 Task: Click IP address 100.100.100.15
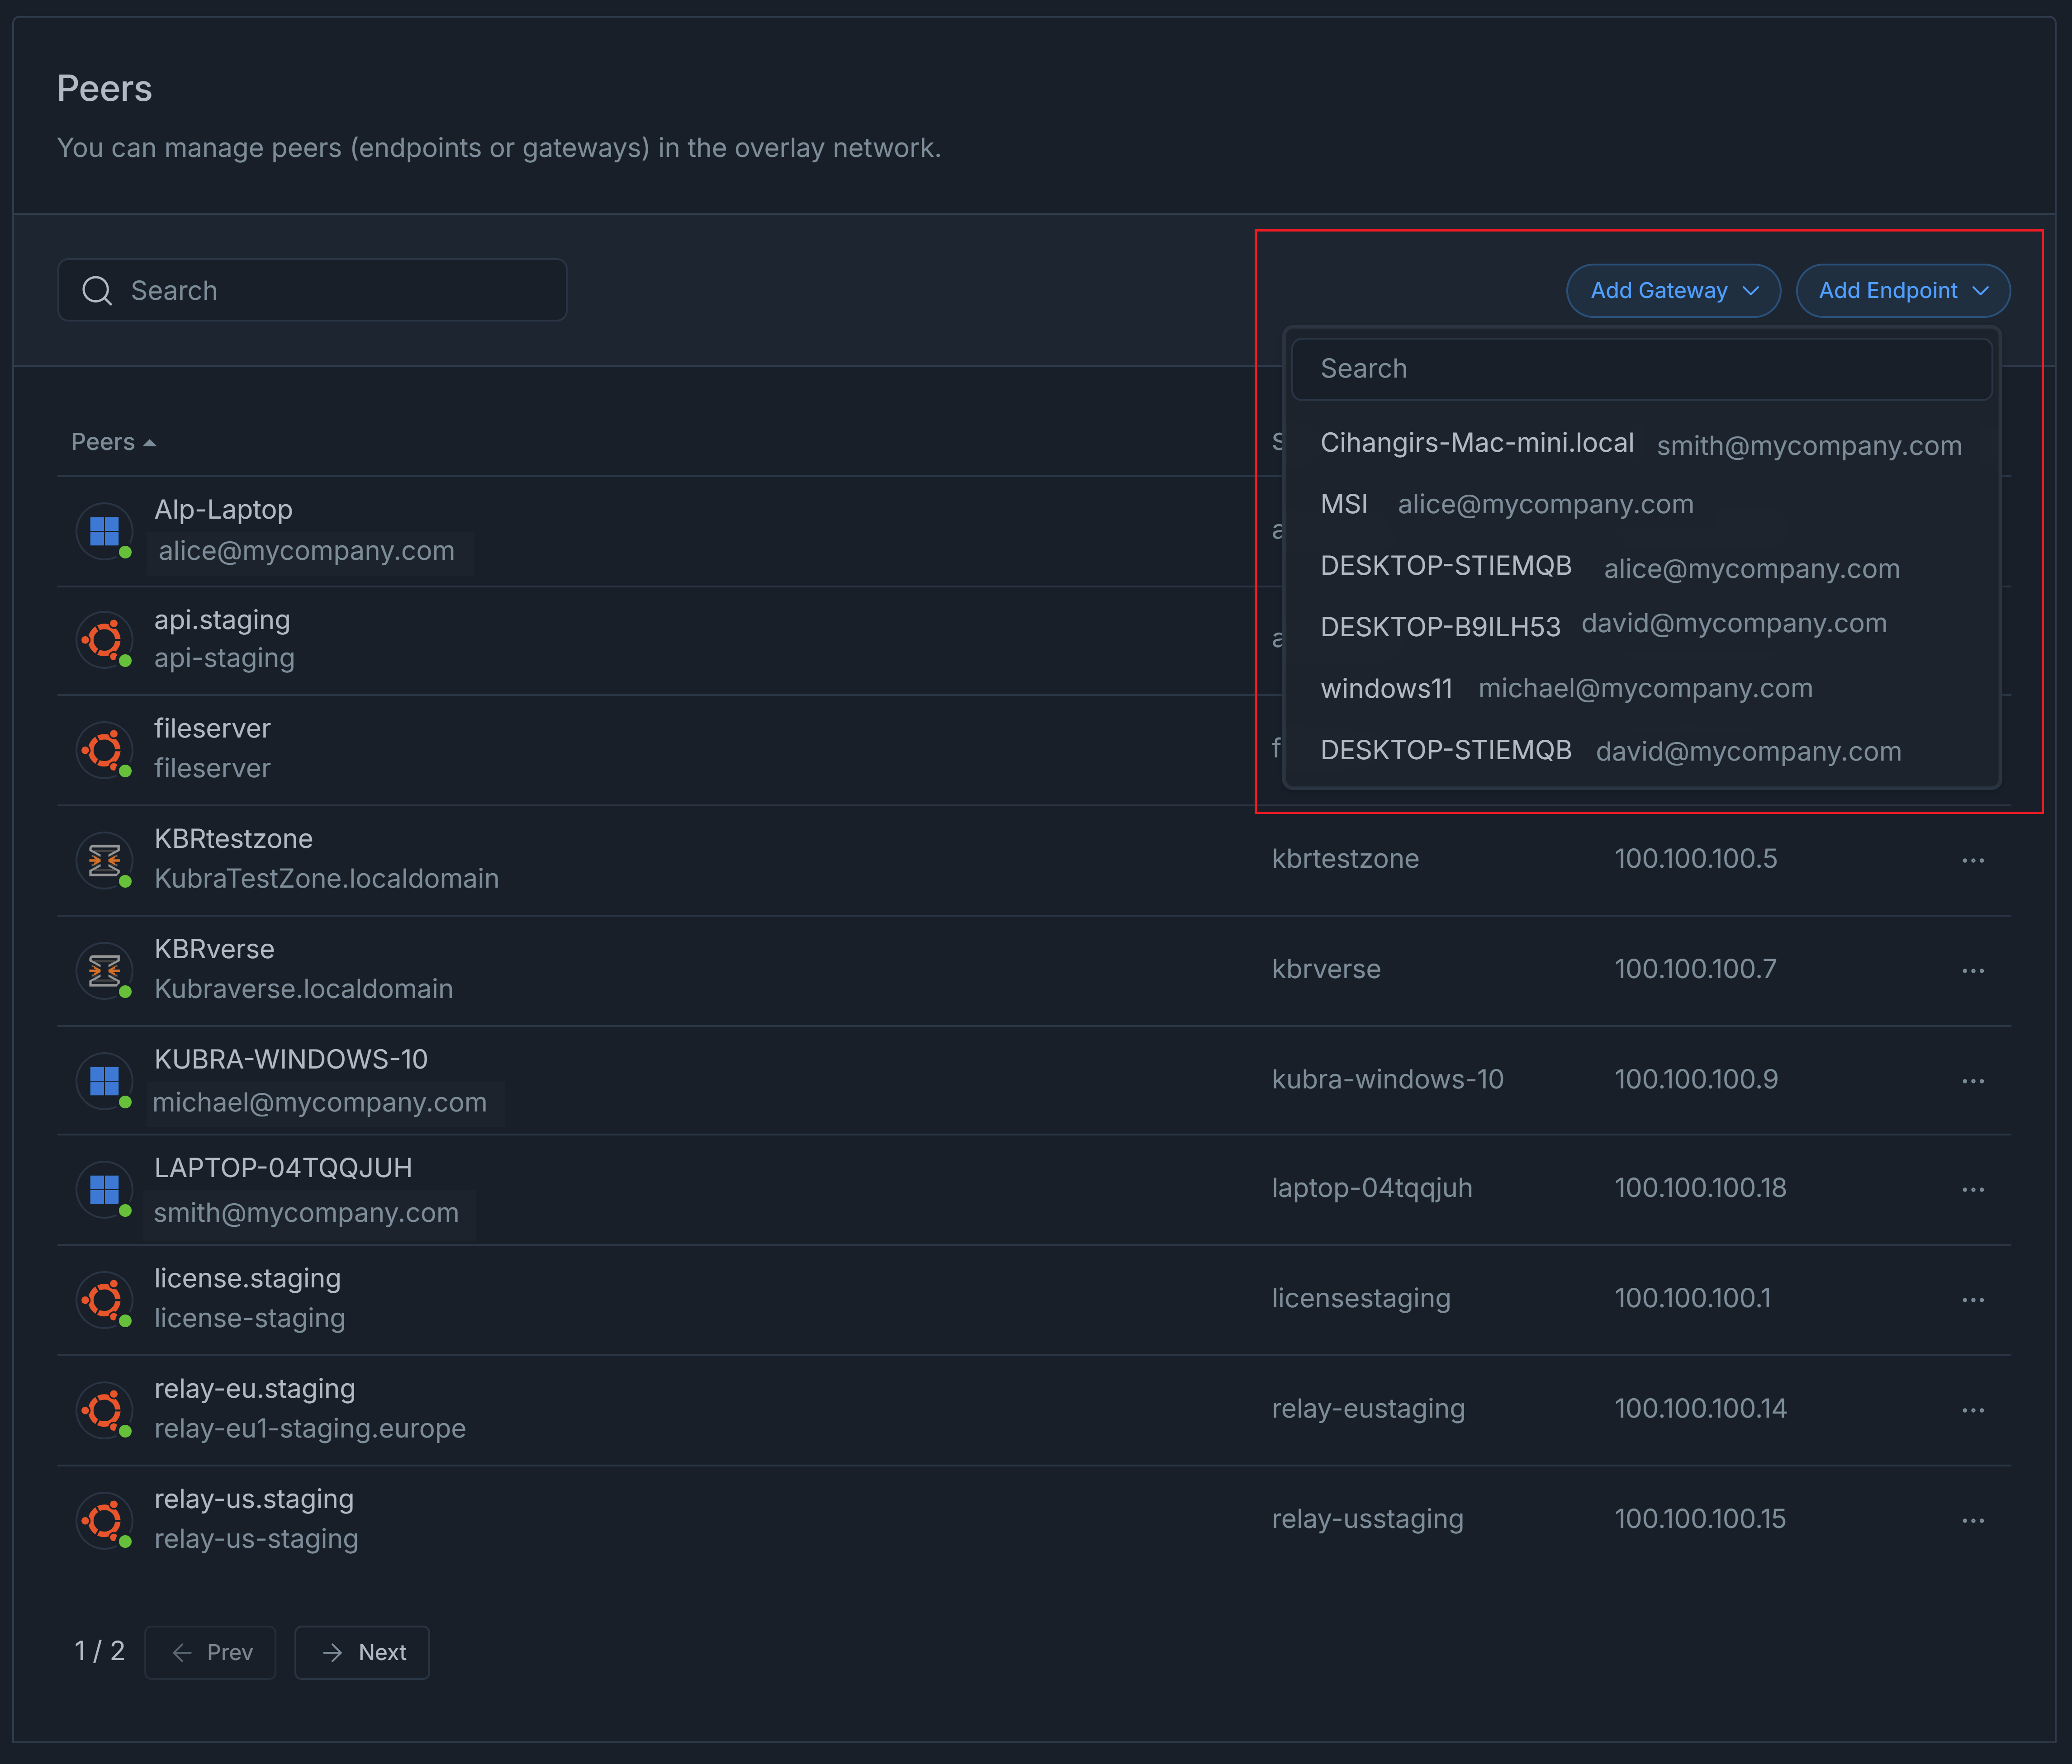(x=1700, y=1519)
